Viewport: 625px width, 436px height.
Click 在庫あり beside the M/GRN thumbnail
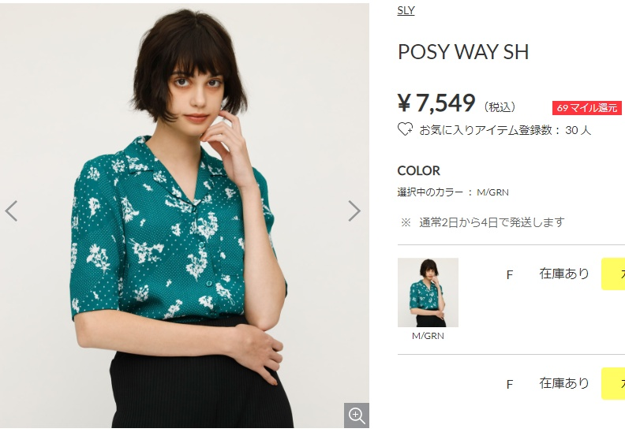click(564, 274)
